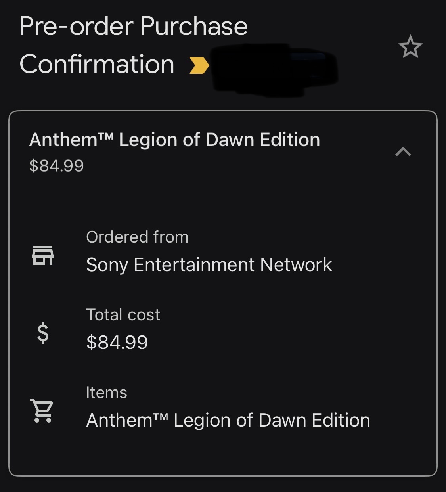Tap the $84.99 price under card title
Screen dimensions: 446x492
click(56, 166)
